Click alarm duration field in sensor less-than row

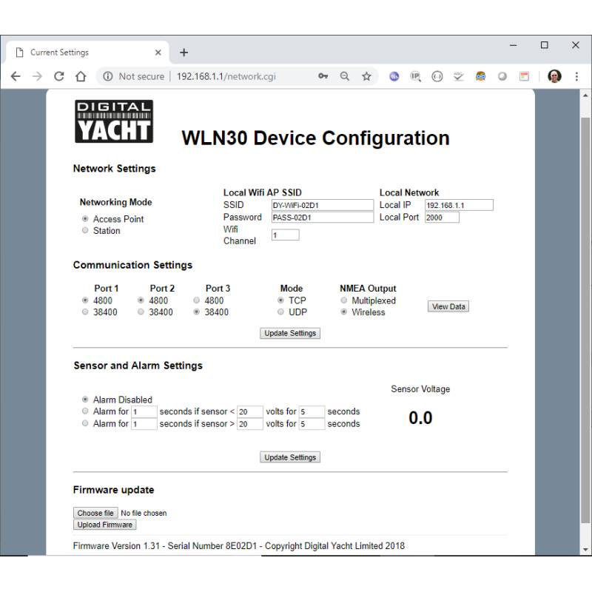coord(144,411)
